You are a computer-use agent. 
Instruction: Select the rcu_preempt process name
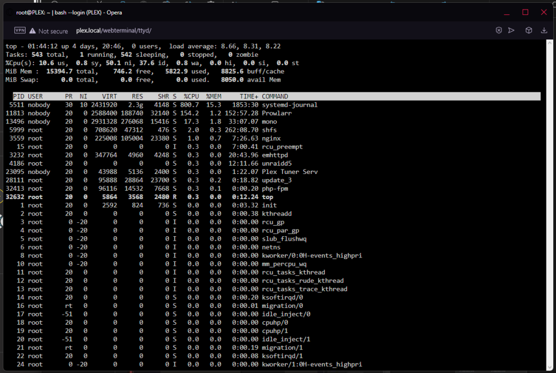(282, 147)
